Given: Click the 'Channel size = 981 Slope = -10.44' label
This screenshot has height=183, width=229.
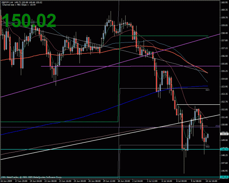Looking at the screenshot, I should coord(19,5).
